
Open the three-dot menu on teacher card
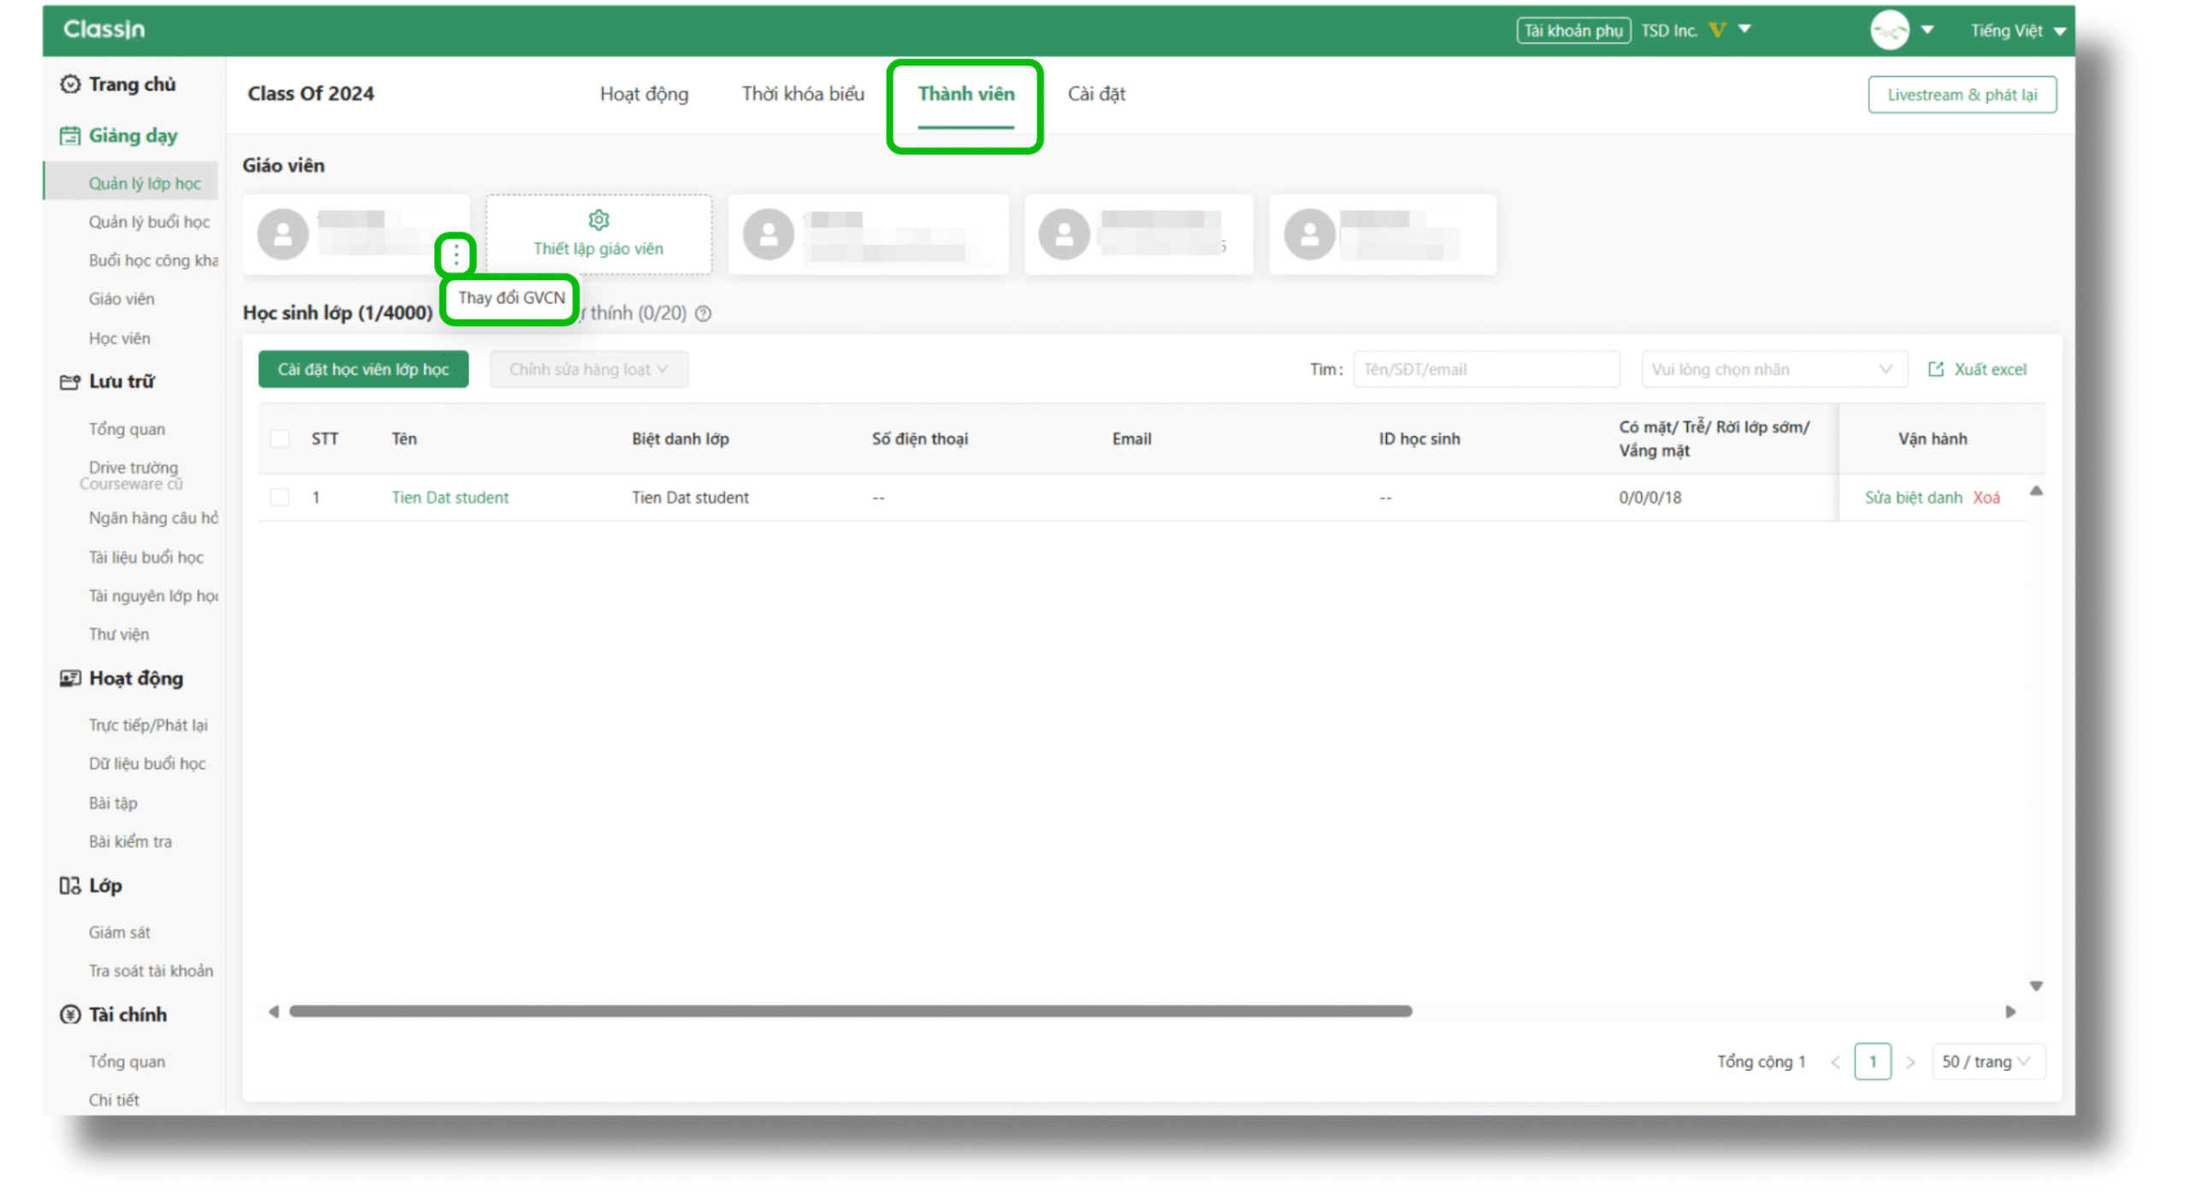pyautogui.click(x=456, y=254)
